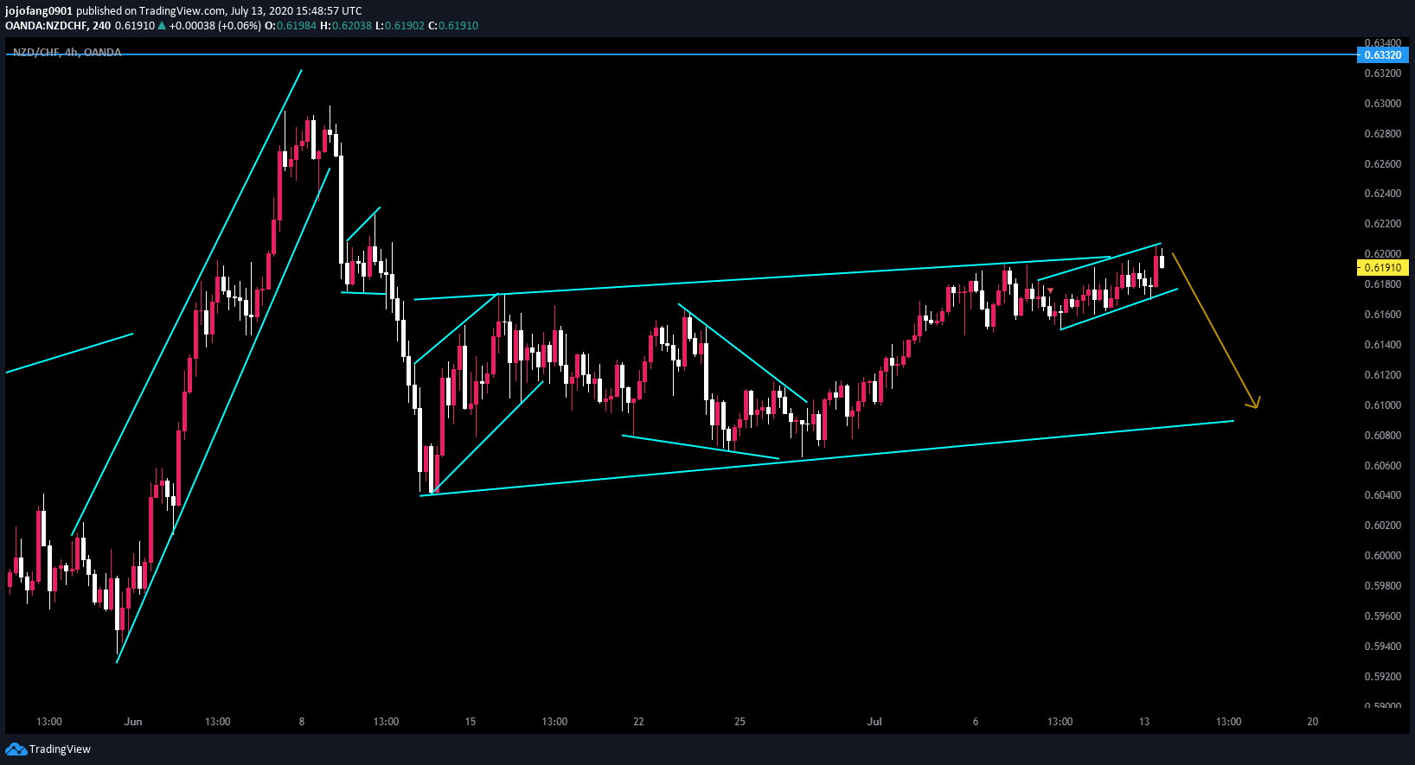
Task: Click the 0.62800 price axis label
Action: pos(1382,134)
